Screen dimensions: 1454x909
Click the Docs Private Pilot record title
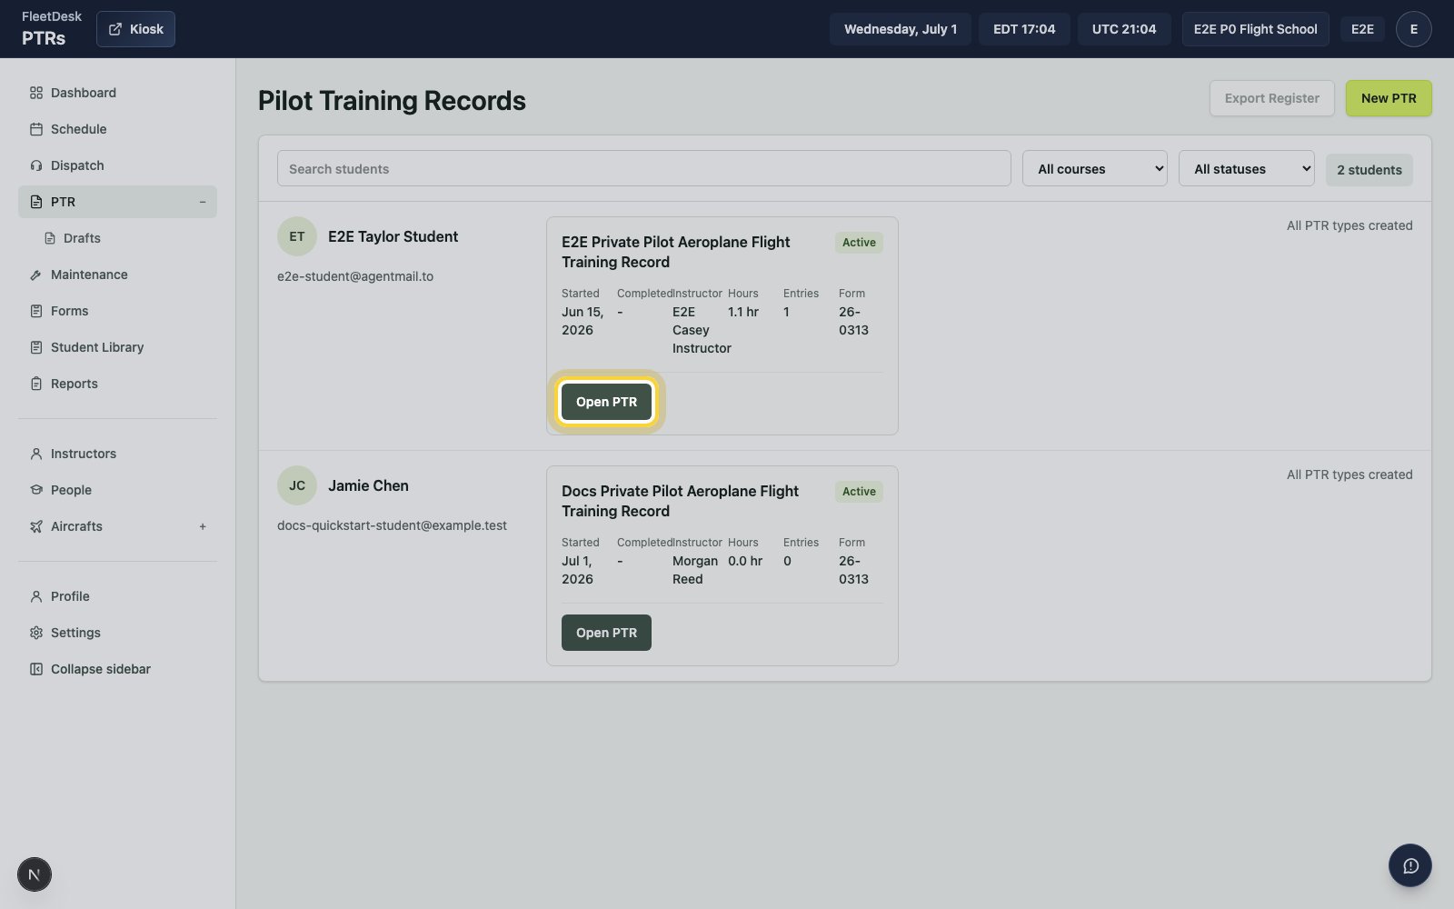click(680, 501)
